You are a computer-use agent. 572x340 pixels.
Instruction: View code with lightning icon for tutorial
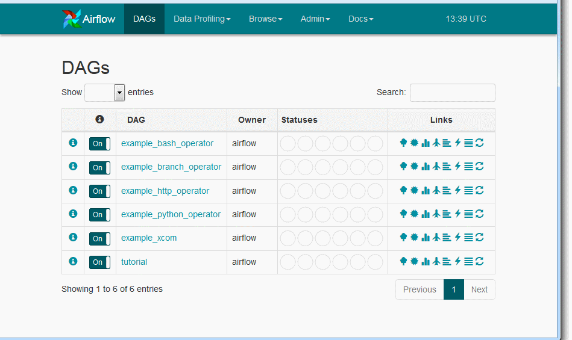point(457,261)
